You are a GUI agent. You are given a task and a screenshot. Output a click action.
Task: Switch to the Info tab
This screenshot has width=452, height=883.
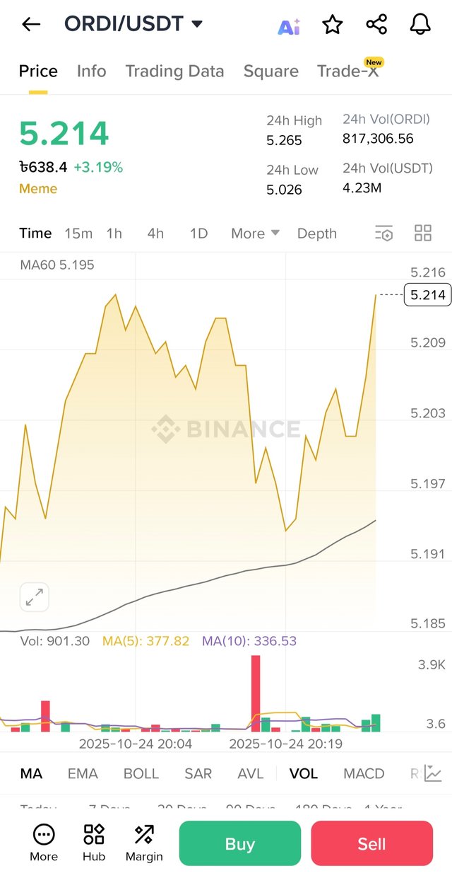pyautogui.click(x=91, y=71)
